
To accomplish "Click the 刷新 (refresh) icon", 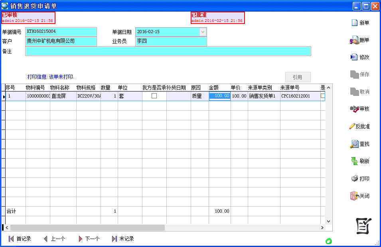I will (354, 161).
